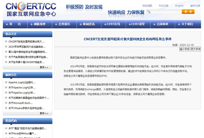
Task: Open the RSS订阅 link
Action: [163, 6]
